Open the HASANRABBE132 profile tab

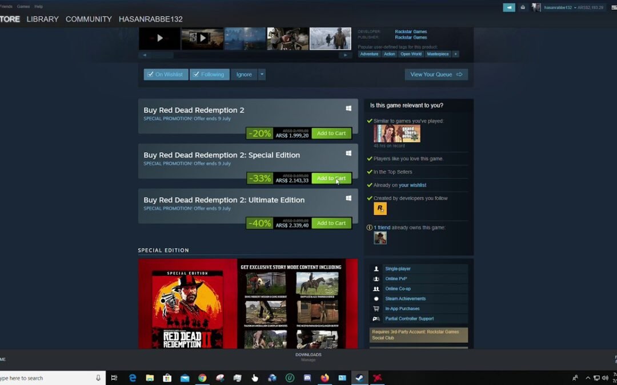(151, 19)
